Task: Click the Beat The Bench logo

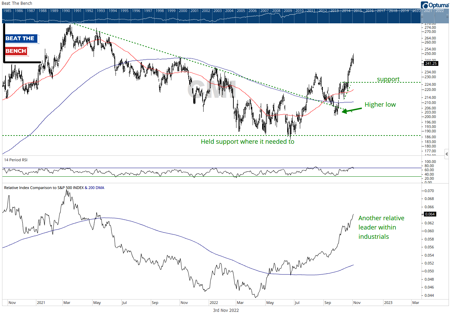Action: click(22, 43)
